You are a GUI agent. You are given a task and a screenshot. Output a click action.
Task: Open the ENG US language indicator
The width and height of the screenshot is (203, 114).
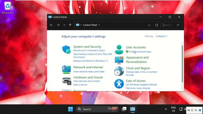coord(174,109)
